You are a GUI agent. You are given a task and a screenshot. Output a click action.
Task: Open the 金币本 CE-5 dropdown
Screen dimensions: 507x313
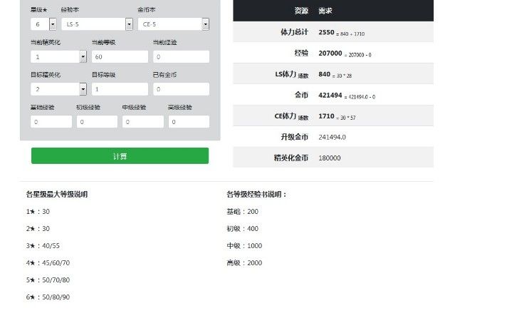174,24
